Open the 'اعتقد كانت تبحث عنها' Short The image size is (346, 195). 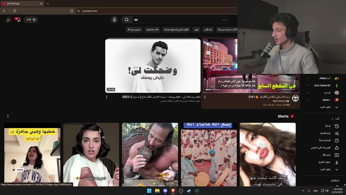coord(268,154)
